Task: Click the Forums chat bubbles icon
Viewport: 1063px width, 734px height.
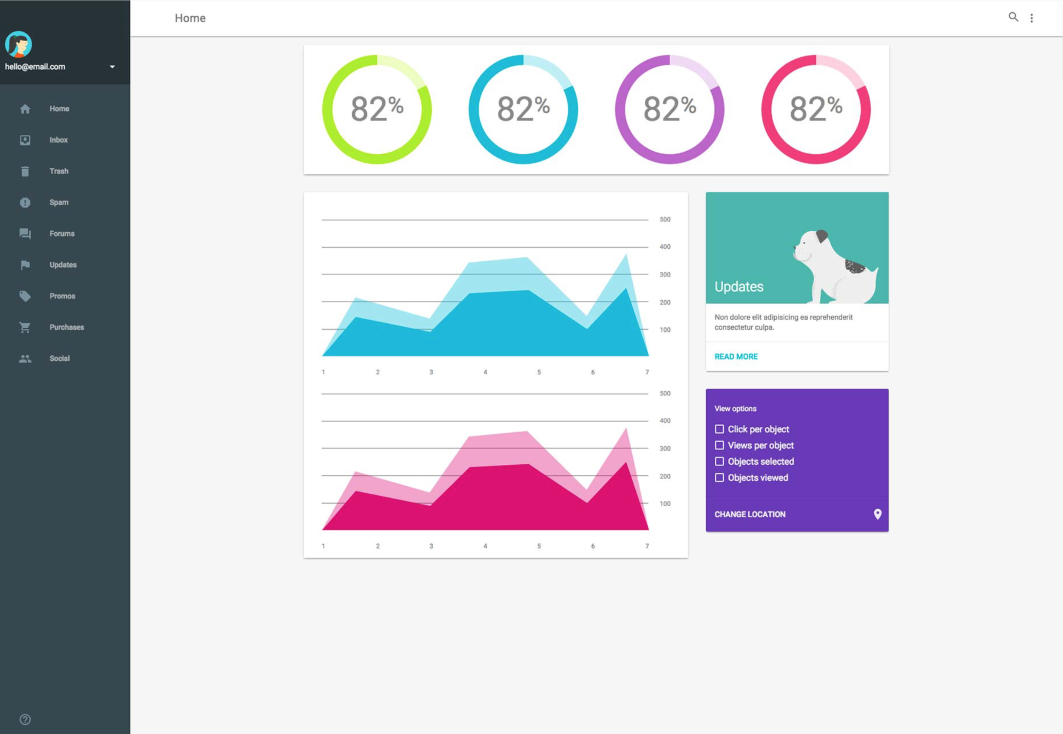Action: click(x=25, y=234)
